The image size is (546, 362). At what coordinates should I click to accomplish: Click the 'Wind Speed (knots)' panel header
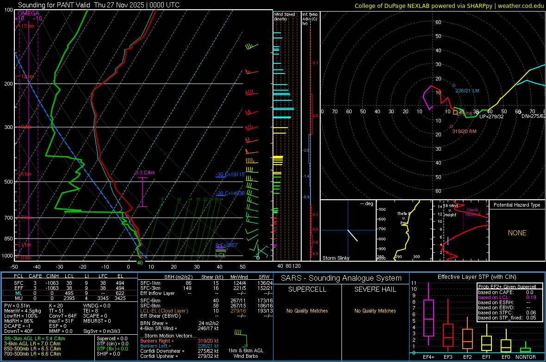284,16
